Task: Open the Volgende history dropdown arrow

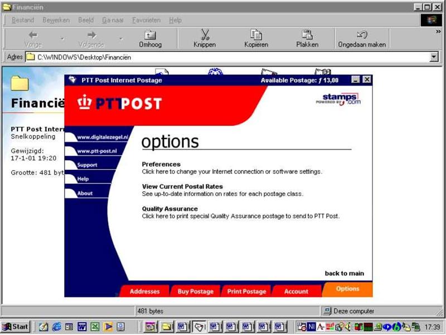Action: click(x=121, y=39)
